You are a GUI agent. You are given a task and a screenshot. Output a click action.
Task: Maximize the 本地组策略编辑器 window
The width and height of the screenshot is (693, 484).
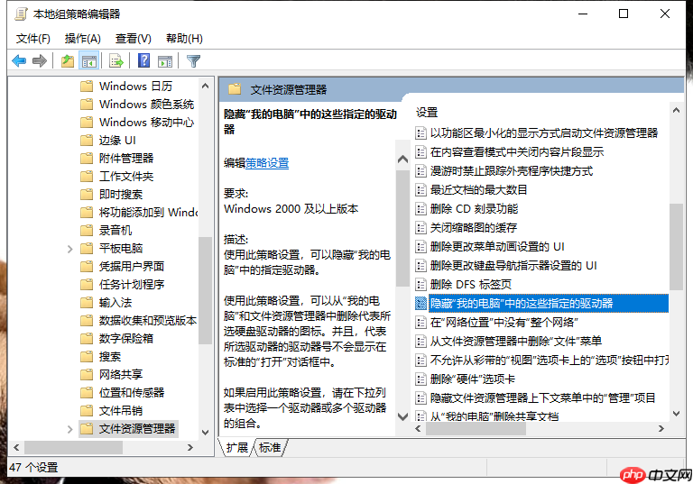pyautogui.click(x=624, y=14)
